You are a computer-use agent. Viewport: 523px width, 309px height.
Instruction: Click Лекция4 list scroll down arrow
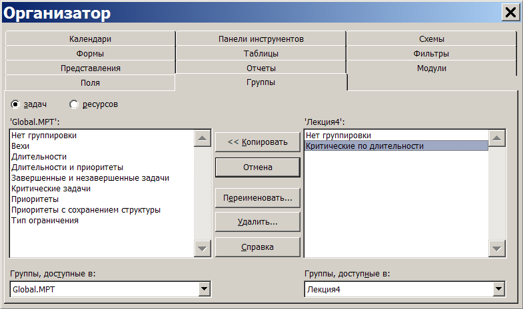[496, 249]
